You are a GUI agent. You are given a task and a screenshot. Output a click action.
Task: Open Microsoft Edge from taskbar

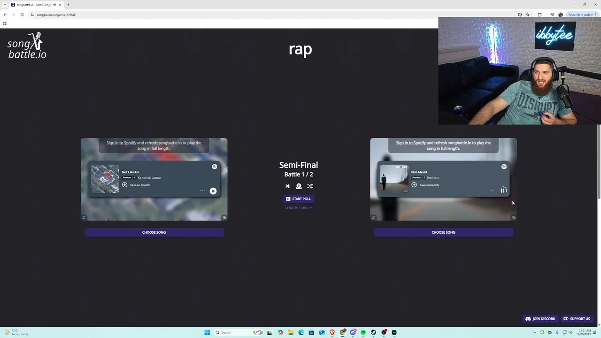coord(301,332)
